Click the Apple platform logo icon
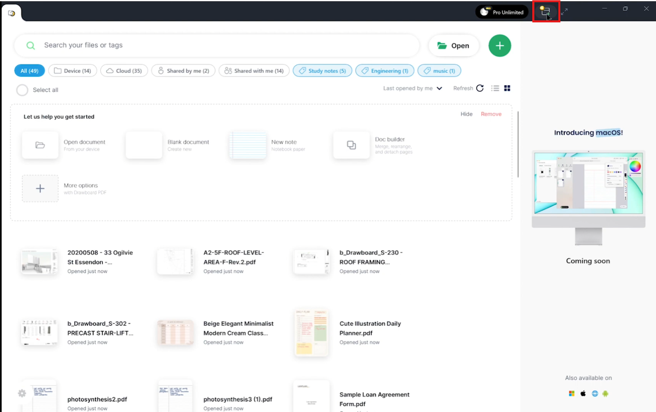Image resolution: width=656 pixels, height=412 pixels. [x=583, y=394]
